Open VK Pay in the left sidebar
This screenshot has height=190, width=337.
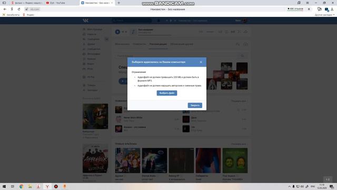tap(88, 77)
